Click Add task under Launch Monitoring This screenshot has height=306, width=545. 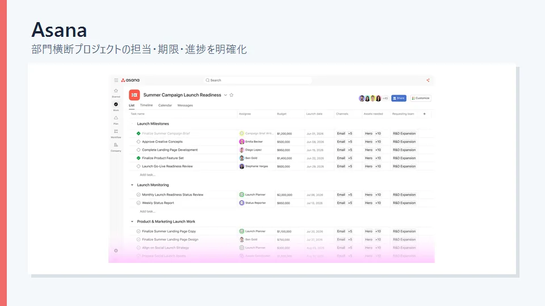pos(148,211)
